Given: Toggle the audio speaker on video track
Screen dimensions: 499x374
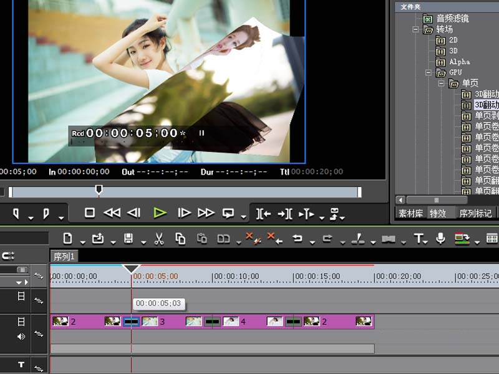Looking at the screenshot, I should 21,337.
